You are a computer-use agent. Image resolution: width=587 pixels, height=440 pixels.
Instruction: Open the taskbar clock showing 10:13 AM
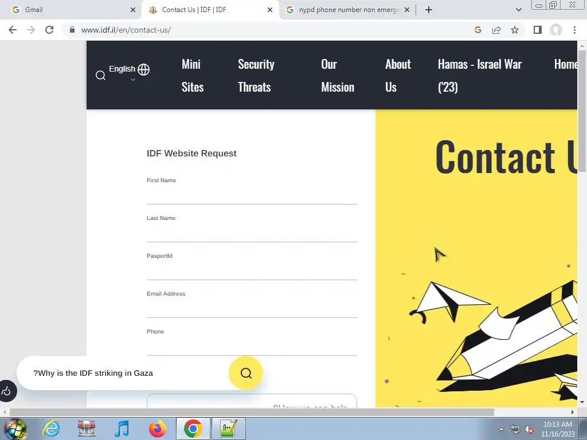coord(557,429)
